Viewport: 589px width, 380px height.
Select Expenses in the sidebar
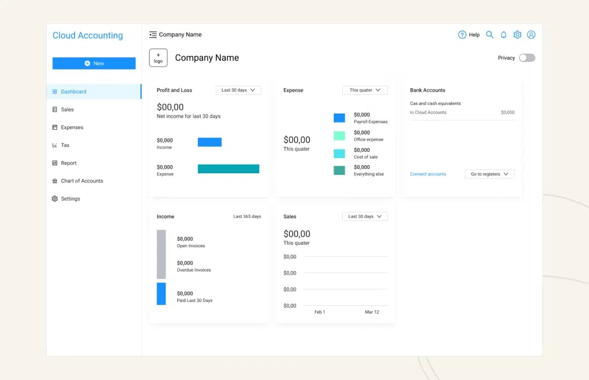(x=71, y=127)
